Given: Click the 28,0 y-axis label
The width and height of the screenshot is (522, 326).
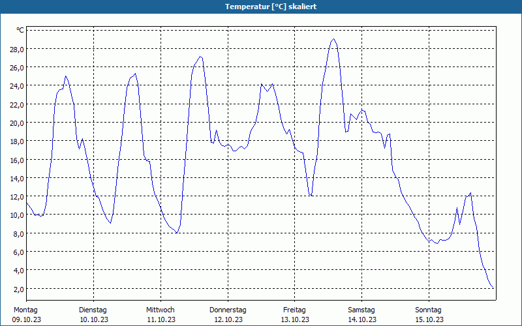Looking at the screenshot, I should point(18,50).
